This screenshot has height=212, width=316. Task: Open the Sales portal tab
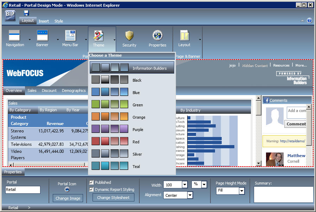[32, 91]
